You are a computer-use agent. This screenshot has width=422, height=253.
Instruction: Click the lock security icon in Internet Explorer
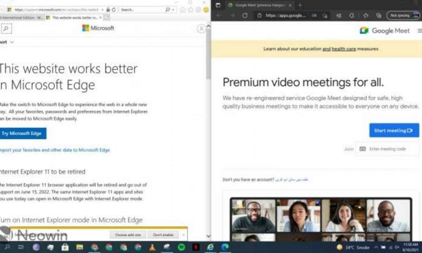pyautogui.click(x=108, y=9)
